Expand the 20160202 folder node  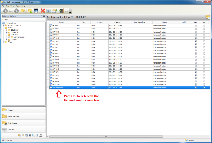pyautogui.click(x=6, y=39)
